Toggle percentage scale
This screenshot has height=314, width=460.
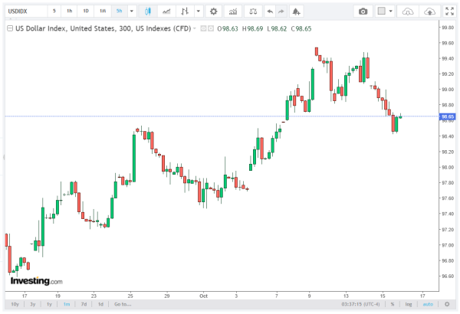(392, 304)
